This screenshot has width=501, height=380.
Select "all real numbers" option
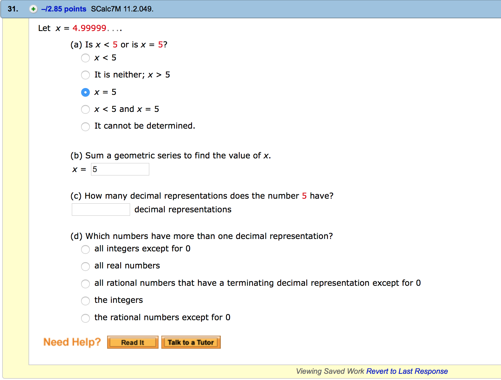85,267
